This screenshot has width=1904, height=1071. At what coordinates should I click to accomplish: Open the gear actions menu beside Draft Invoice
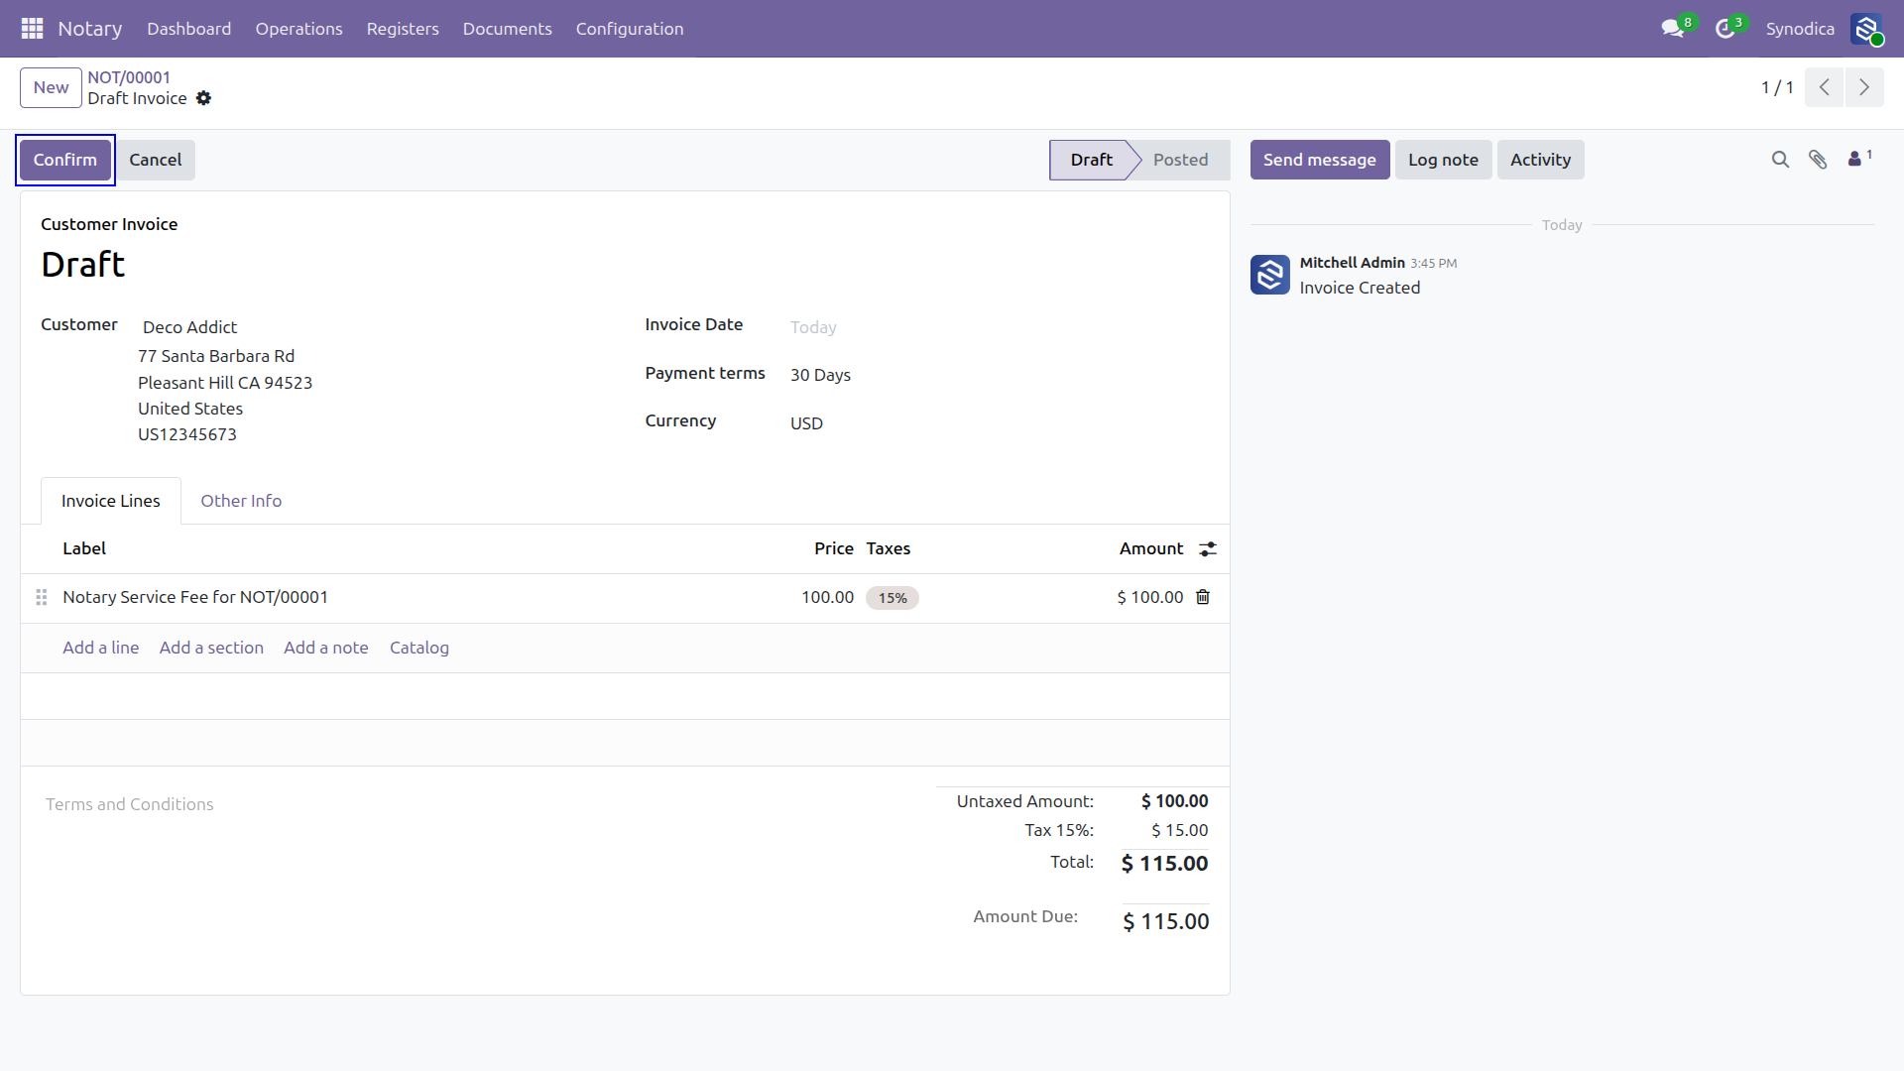pyautogui.click(x=203, y=98)
